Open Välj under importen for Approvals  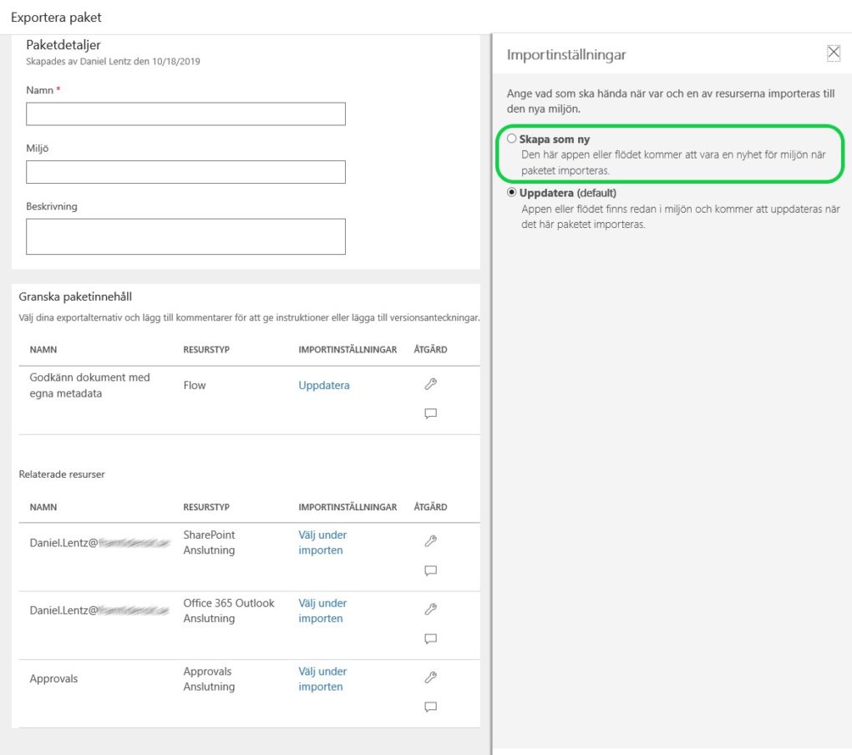[322, 679]
